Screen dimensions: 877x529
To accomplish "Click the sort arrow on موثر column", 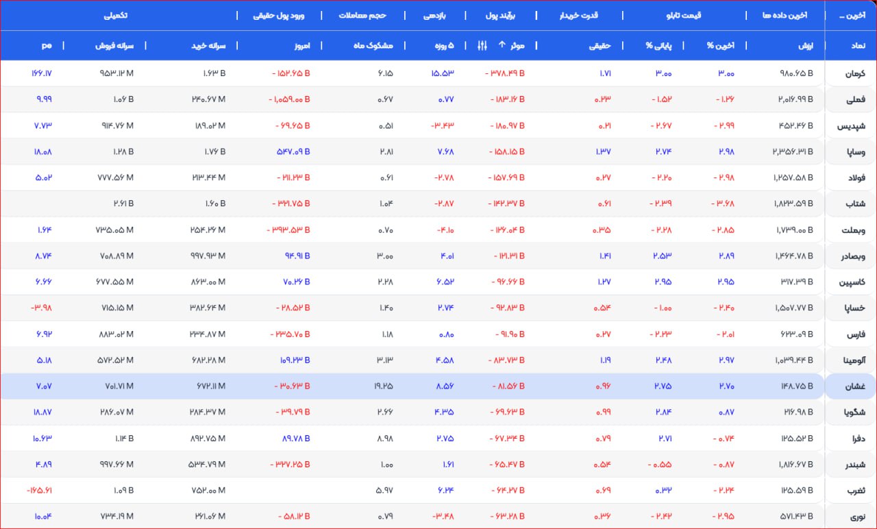I will point(501,45).
